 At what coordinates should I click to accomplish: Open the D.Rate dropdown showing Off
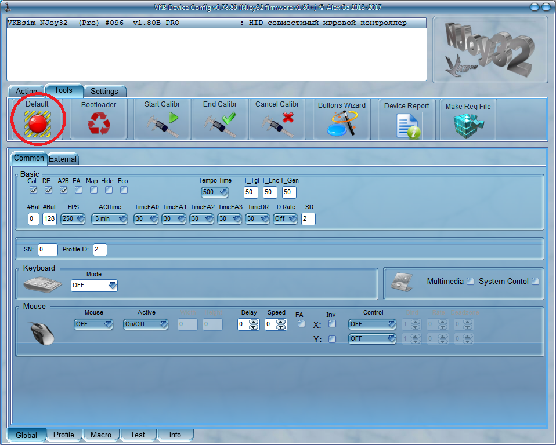point(286,219)
